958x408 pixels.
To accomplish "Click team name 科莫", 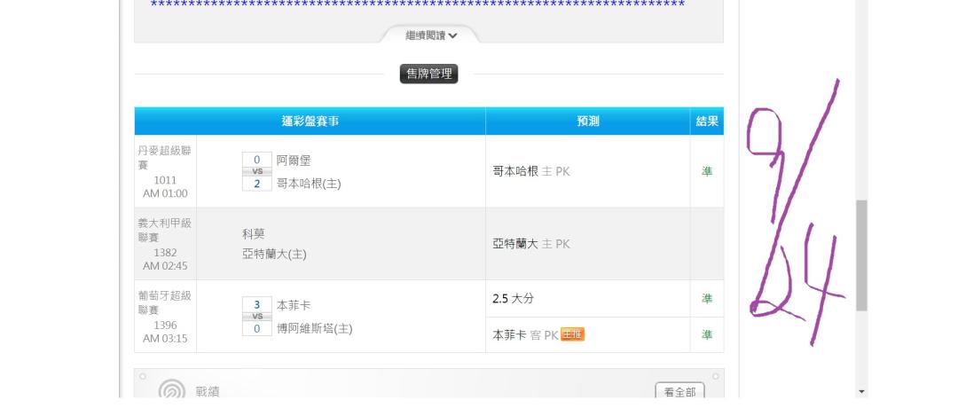I will tap(254, 233).
